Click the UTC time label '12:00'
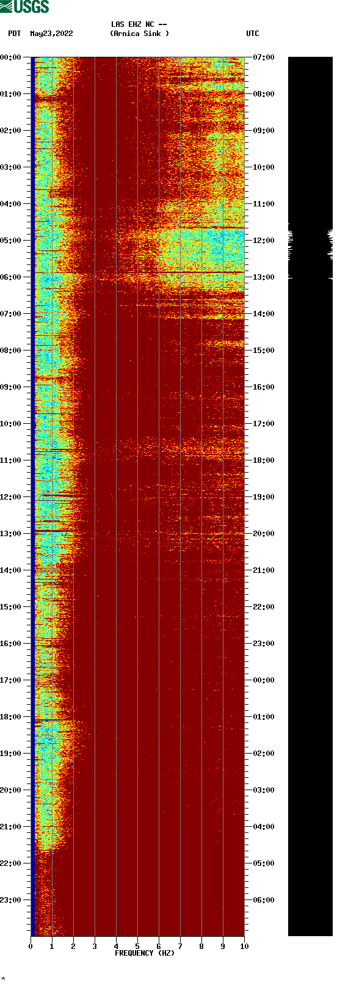Image resolution: width=337 pixels, height=985 pixels. [264, 241]
